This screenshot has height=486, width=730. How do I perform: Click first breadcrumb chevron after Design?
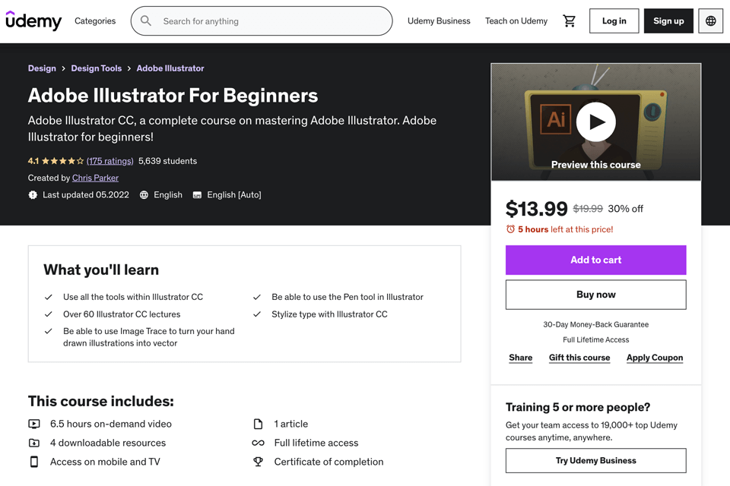coord(63,68)
